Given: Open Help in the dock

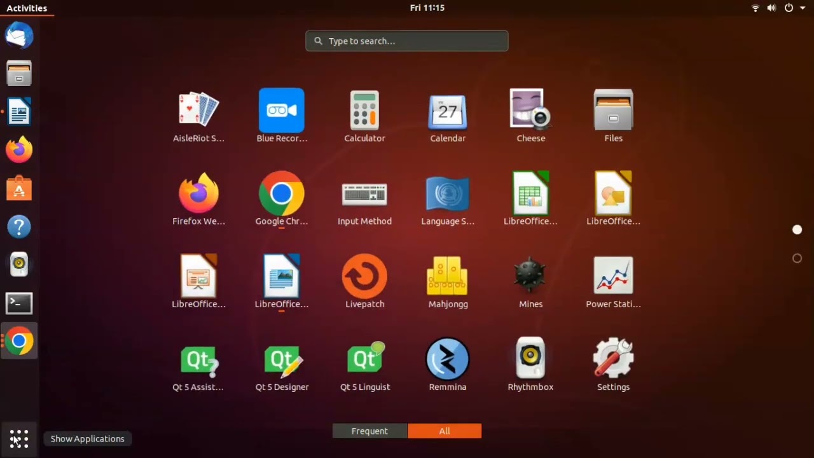Looking at the screenshot, I should [x=19, y=226].
